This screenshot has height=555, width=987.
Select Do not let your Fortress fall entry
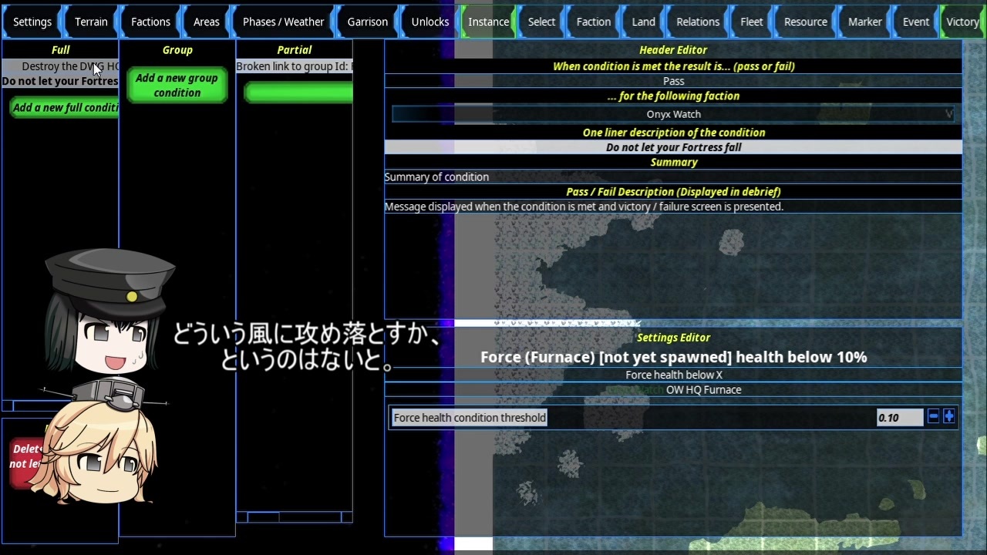coord(60,81)
